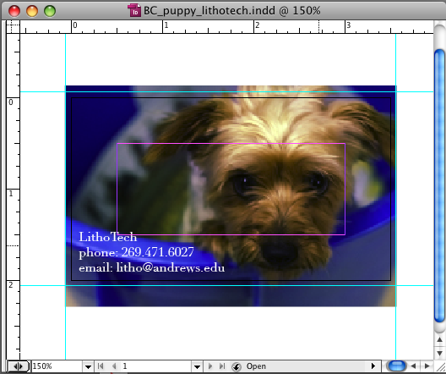Click the 150% zoom input field
Screen dimensions: 446x374
coord(57,366)
